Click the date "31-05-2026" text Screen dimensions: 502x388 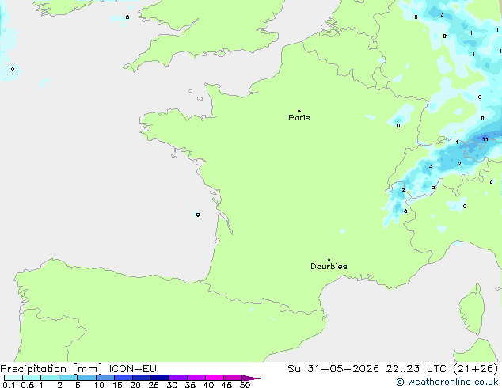coord(343,369)
